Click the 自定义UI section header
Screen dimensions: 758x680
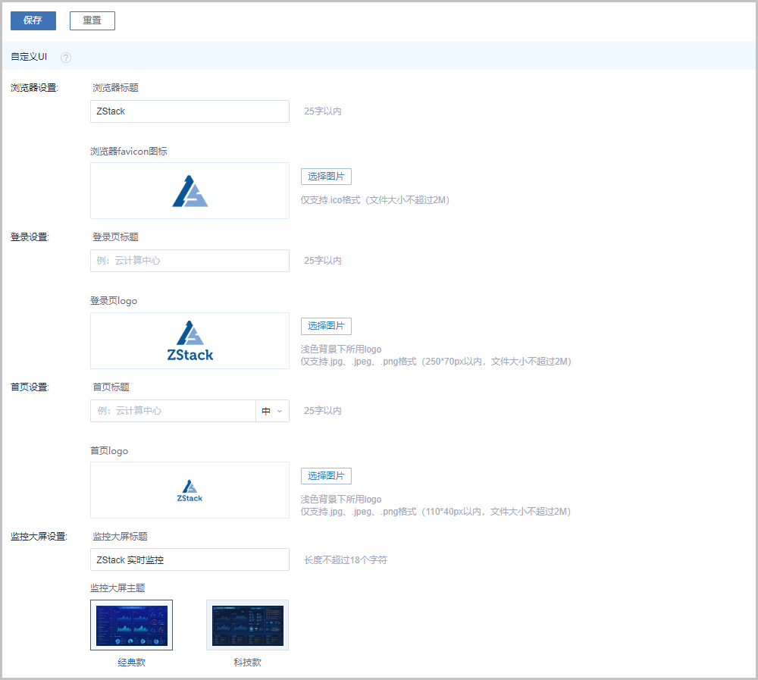(x=29, y=57)
